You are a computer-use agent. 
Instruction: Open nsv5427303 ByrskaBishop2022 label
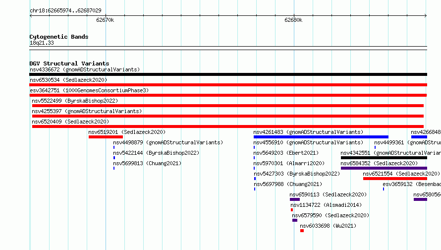[297, 174]
